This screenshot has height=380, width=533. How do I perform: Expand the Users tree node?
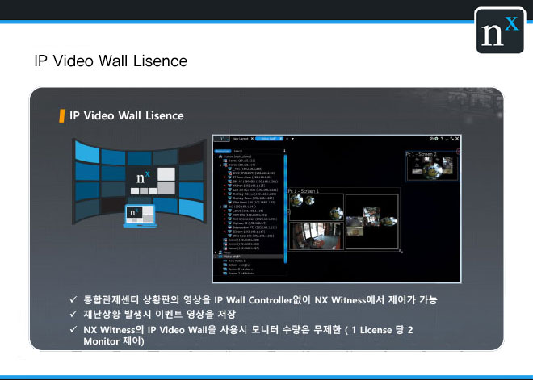215,253
